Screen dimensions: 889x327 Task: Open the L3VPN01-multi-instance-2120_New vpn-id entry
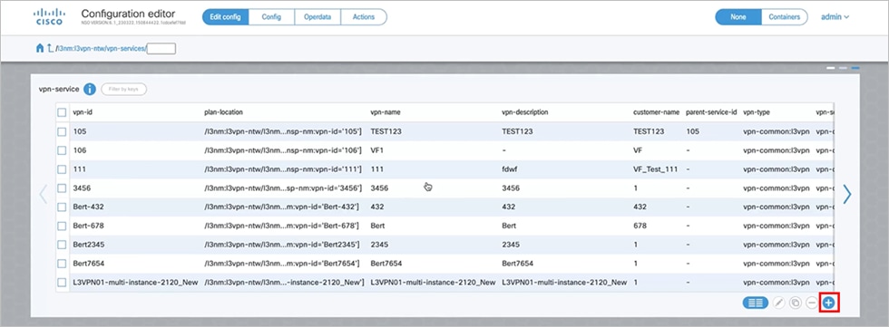[x=135, y=283]
